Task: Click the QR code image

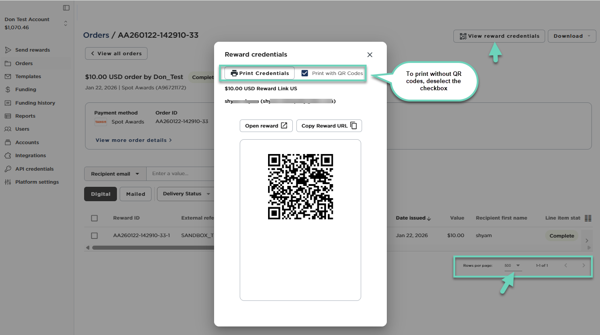Action: coord(300,186)
